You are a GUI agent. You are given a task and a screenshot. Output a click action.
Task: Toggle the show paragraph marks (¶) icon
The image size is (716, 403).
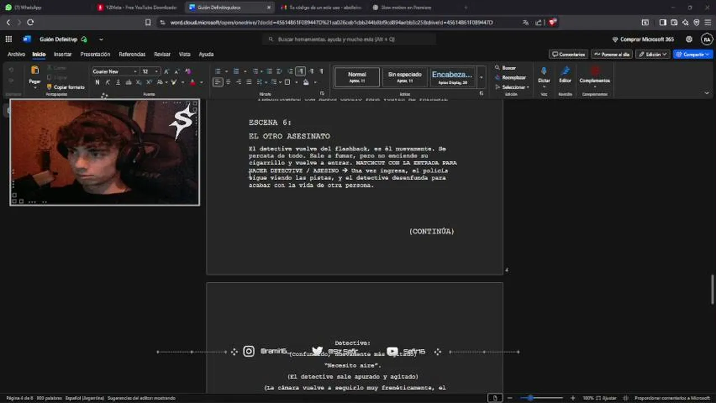click(x=321, y=71)
